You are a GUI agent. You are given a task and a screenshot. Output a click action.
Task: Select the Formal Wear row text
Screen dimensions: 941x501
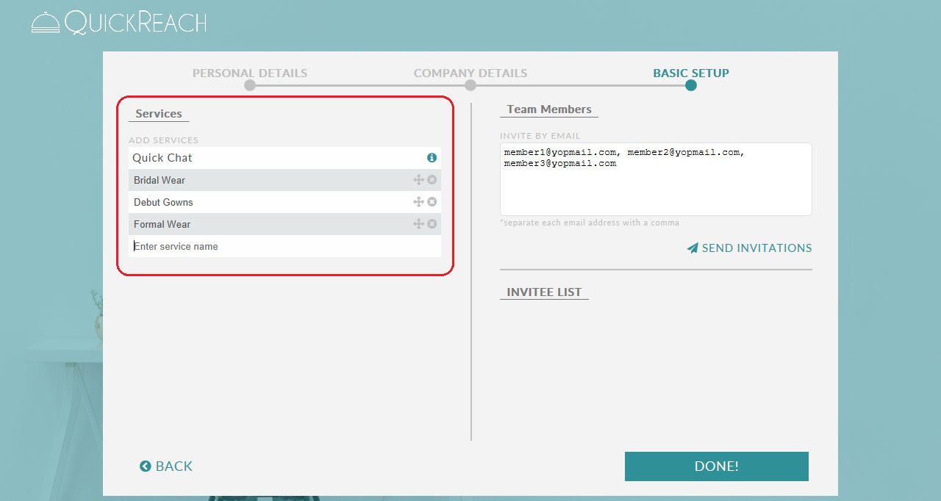coord(162,224)
